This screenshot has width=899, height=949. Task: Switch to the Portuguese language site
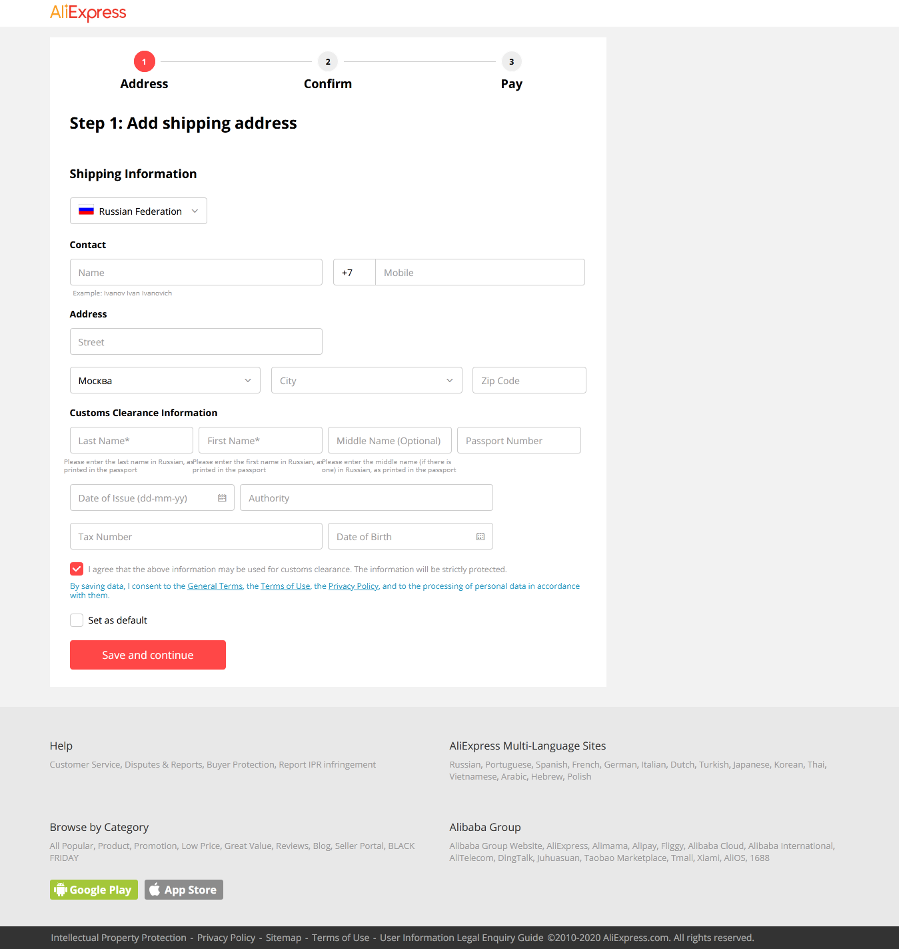(508, 764)
